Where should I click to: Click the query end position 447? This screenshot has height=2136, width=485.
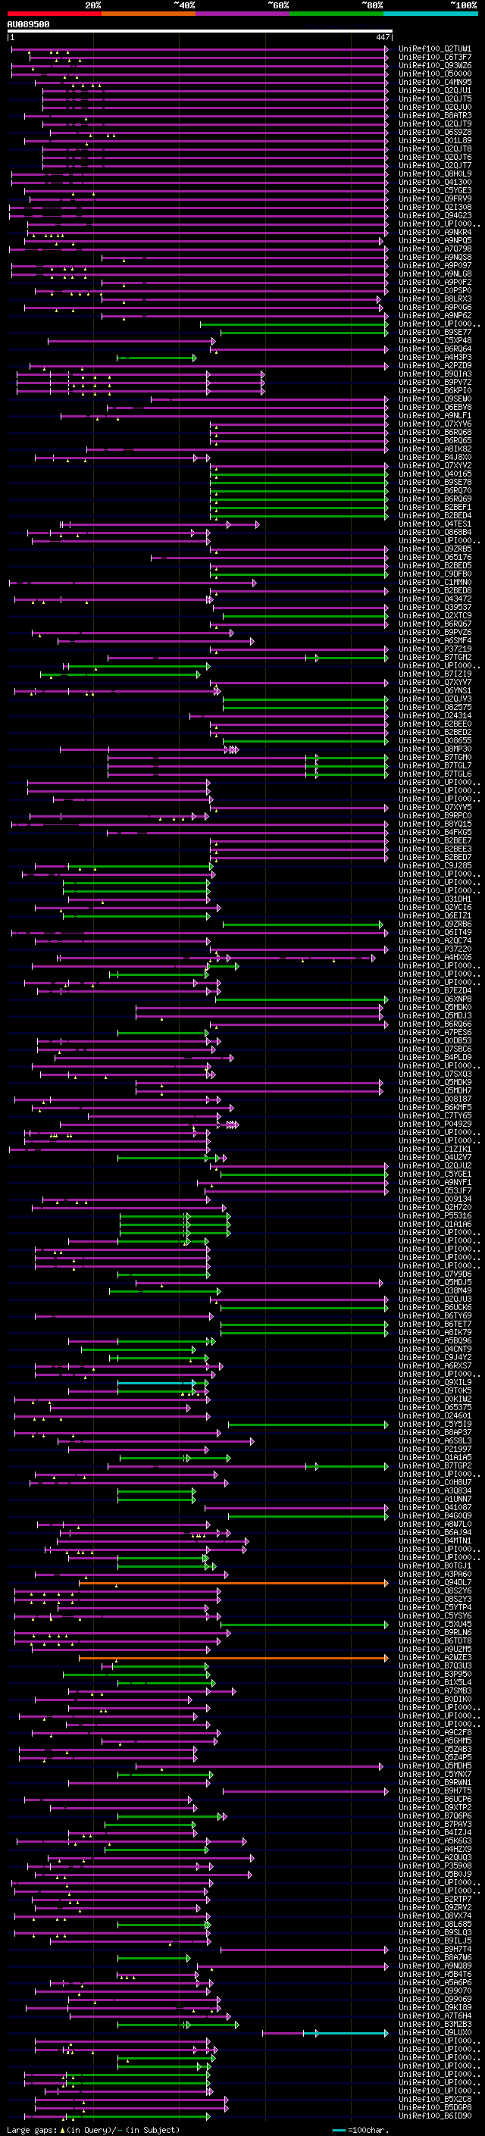pyautogui.click(x=382, y=37)
